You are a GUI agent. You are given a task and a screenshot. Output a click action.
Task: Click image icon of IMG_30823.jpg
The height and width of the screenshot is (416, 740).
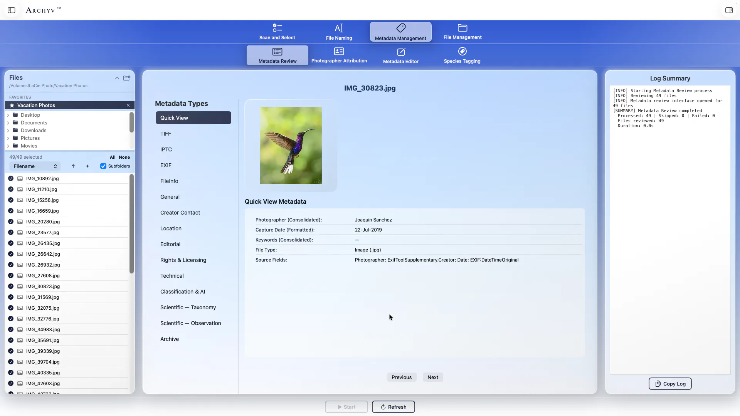tap(20, 287)
